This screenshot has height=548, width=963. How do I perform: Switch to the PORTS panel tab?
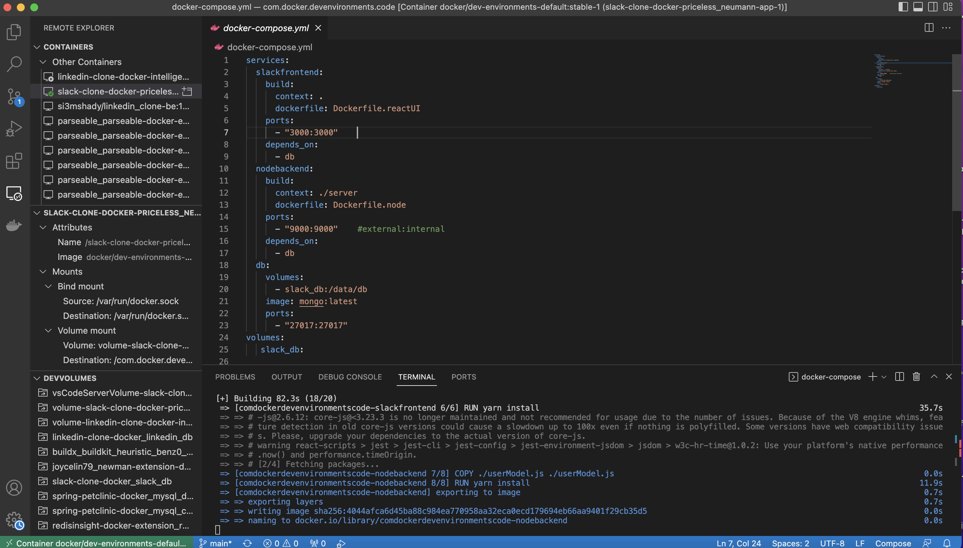[x=464, y=377]
